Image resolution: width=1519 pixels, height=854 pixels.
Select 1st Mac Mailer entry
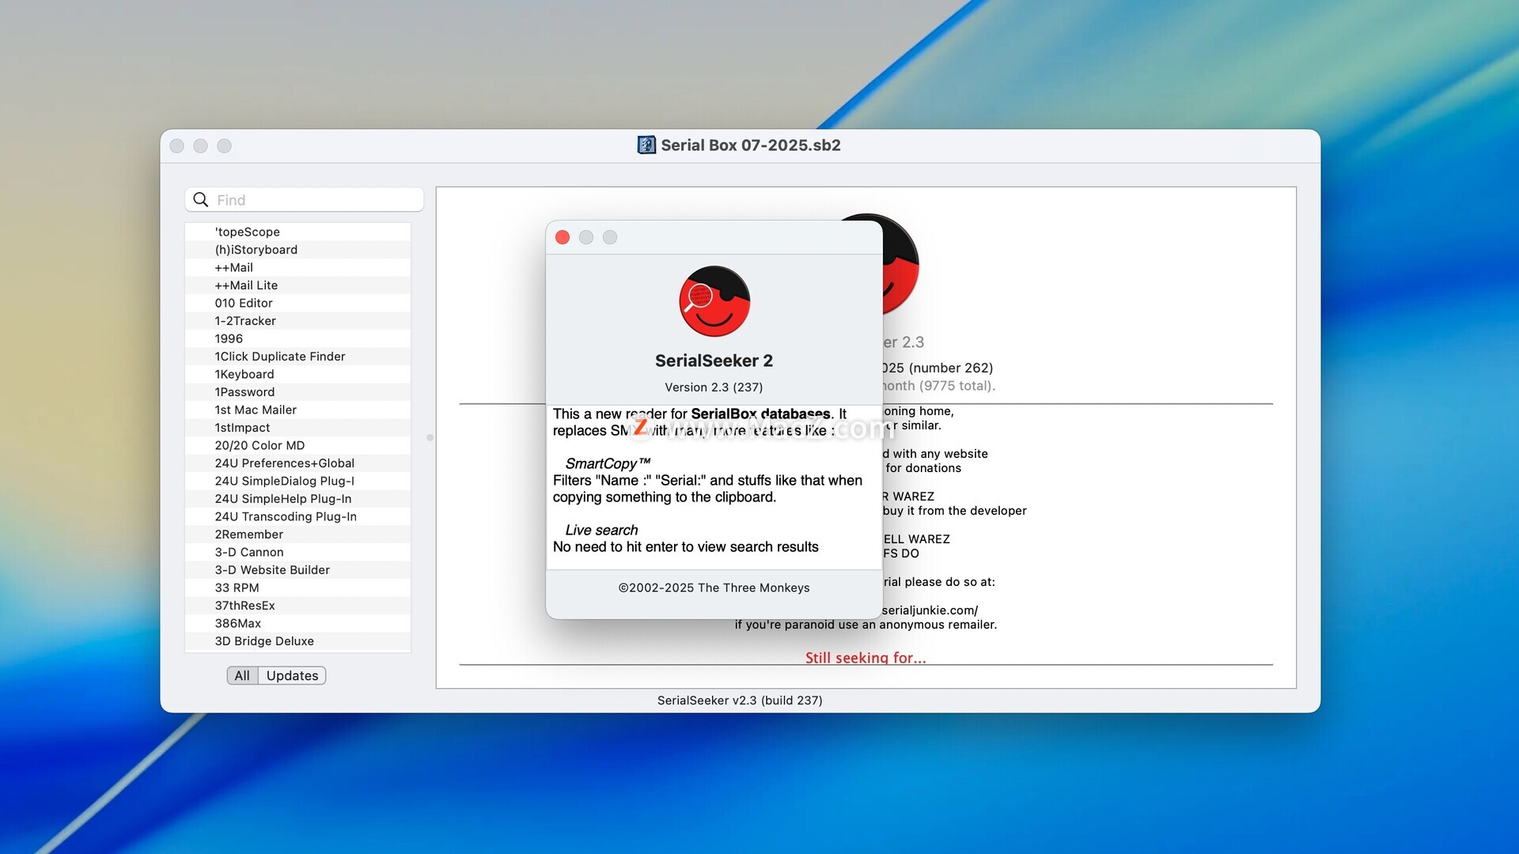297,410
